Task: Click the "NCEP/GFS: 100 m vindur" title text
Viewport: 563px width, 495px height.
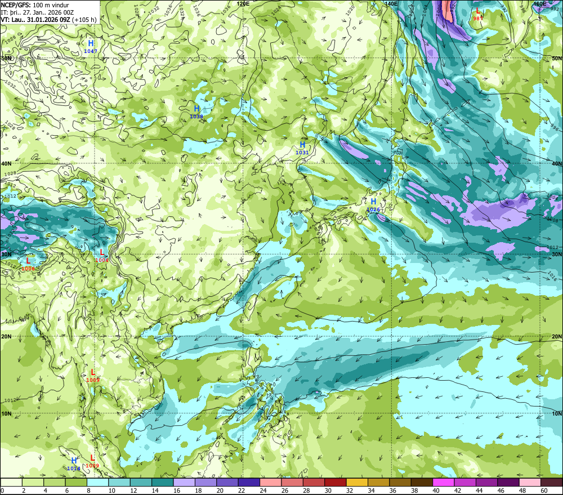Action: coord(35,5)
